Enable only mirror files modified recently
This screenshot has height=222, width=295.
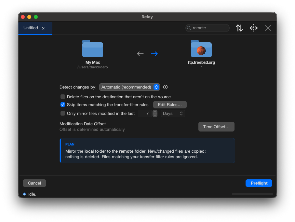(63, 113)
